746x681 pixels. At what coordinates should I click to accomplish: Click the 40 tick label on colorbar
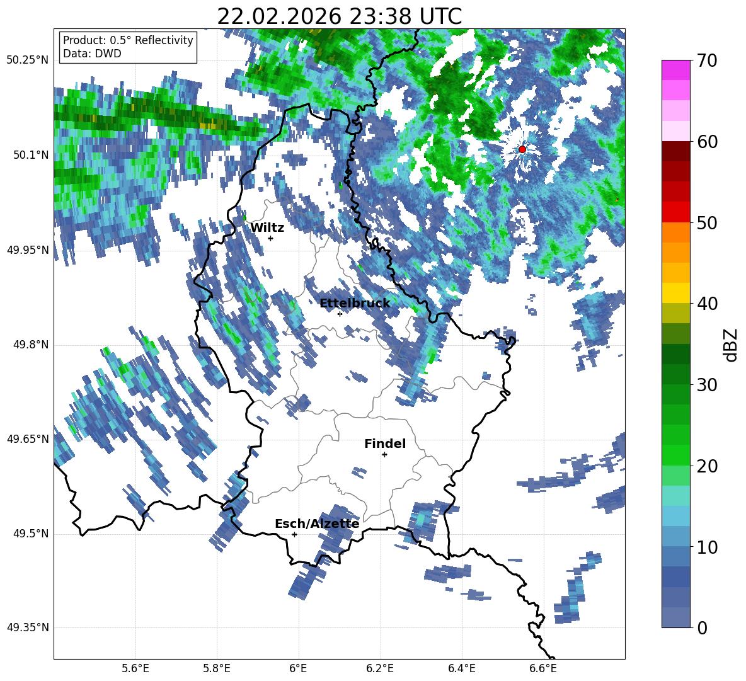click(x=706, y=304)
